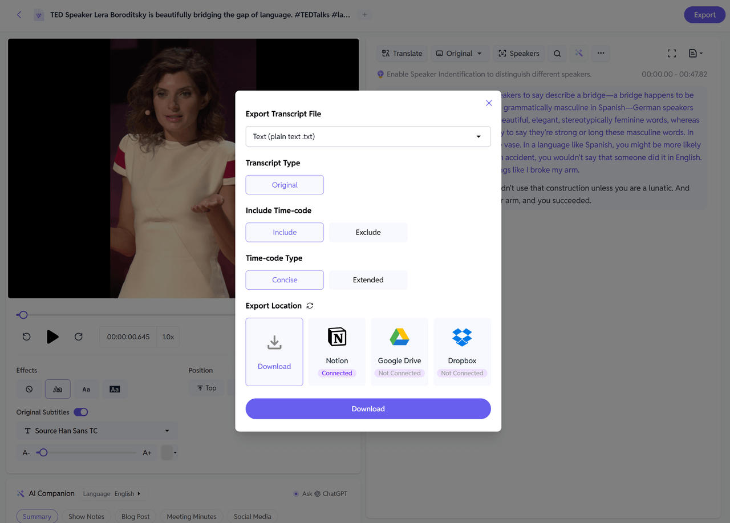Select Concise time-code type

tap(285, 280)
